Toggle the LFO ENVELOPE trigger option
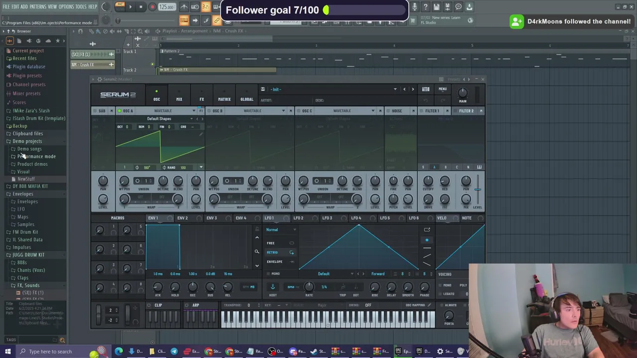The image size is (637, 358). pyautogui.click(x=280, y=262)
